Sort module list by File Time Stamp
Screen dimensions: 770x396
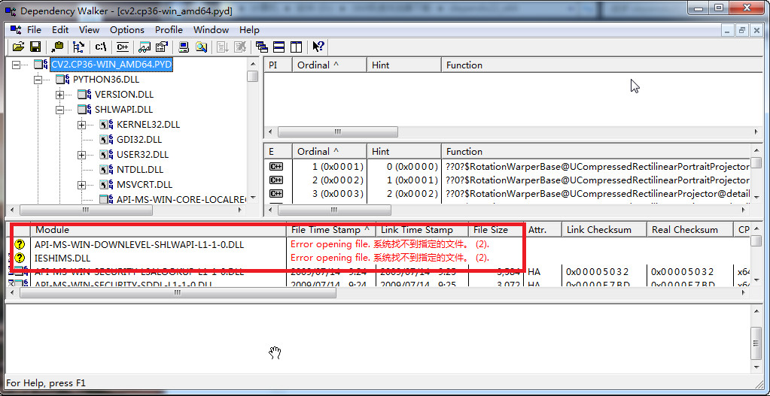331,230
